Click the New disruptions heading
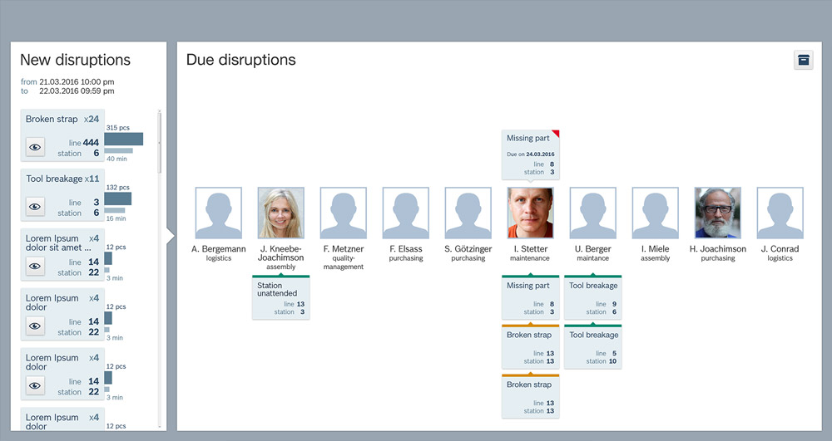The image size is (832, 441). (x=76, y=60)
